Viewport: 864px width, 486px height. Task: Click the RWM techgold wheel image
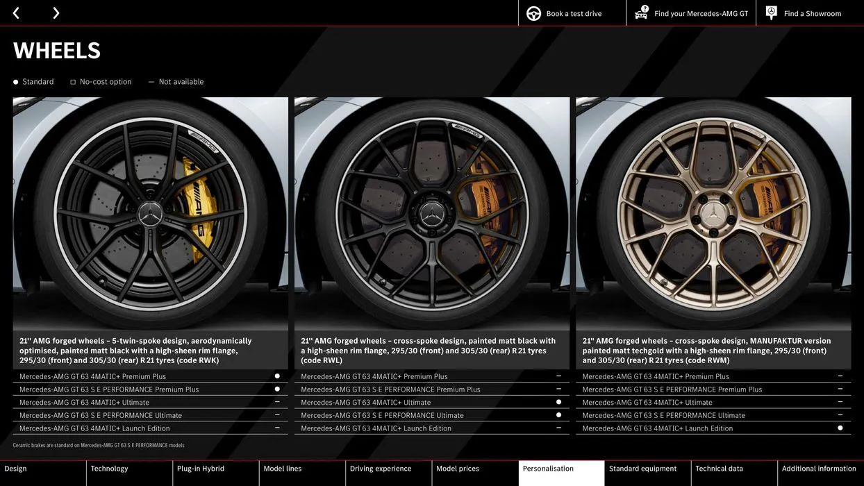pyautogui.click(x=713, y=214)
